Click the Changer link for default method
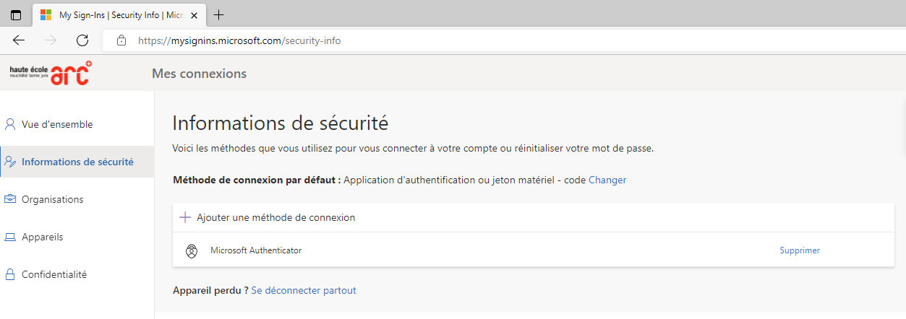Viewport: 906px width, 319px height. (607, 180)
